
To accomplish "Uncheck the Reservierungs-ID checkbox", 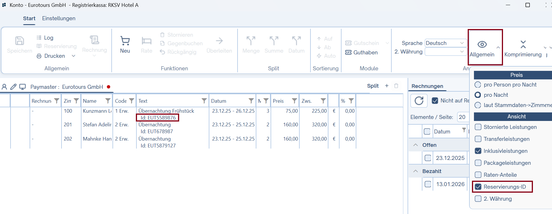I will click(478, 187).
